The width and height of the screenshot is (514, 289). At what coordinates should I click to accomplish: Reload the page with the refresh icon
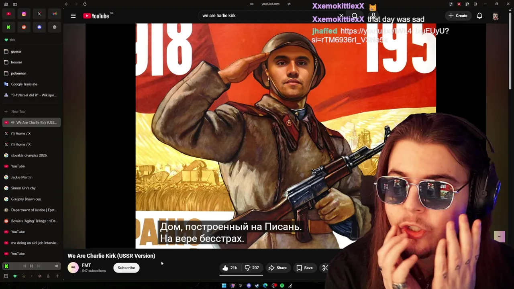(x=85, y=4)
